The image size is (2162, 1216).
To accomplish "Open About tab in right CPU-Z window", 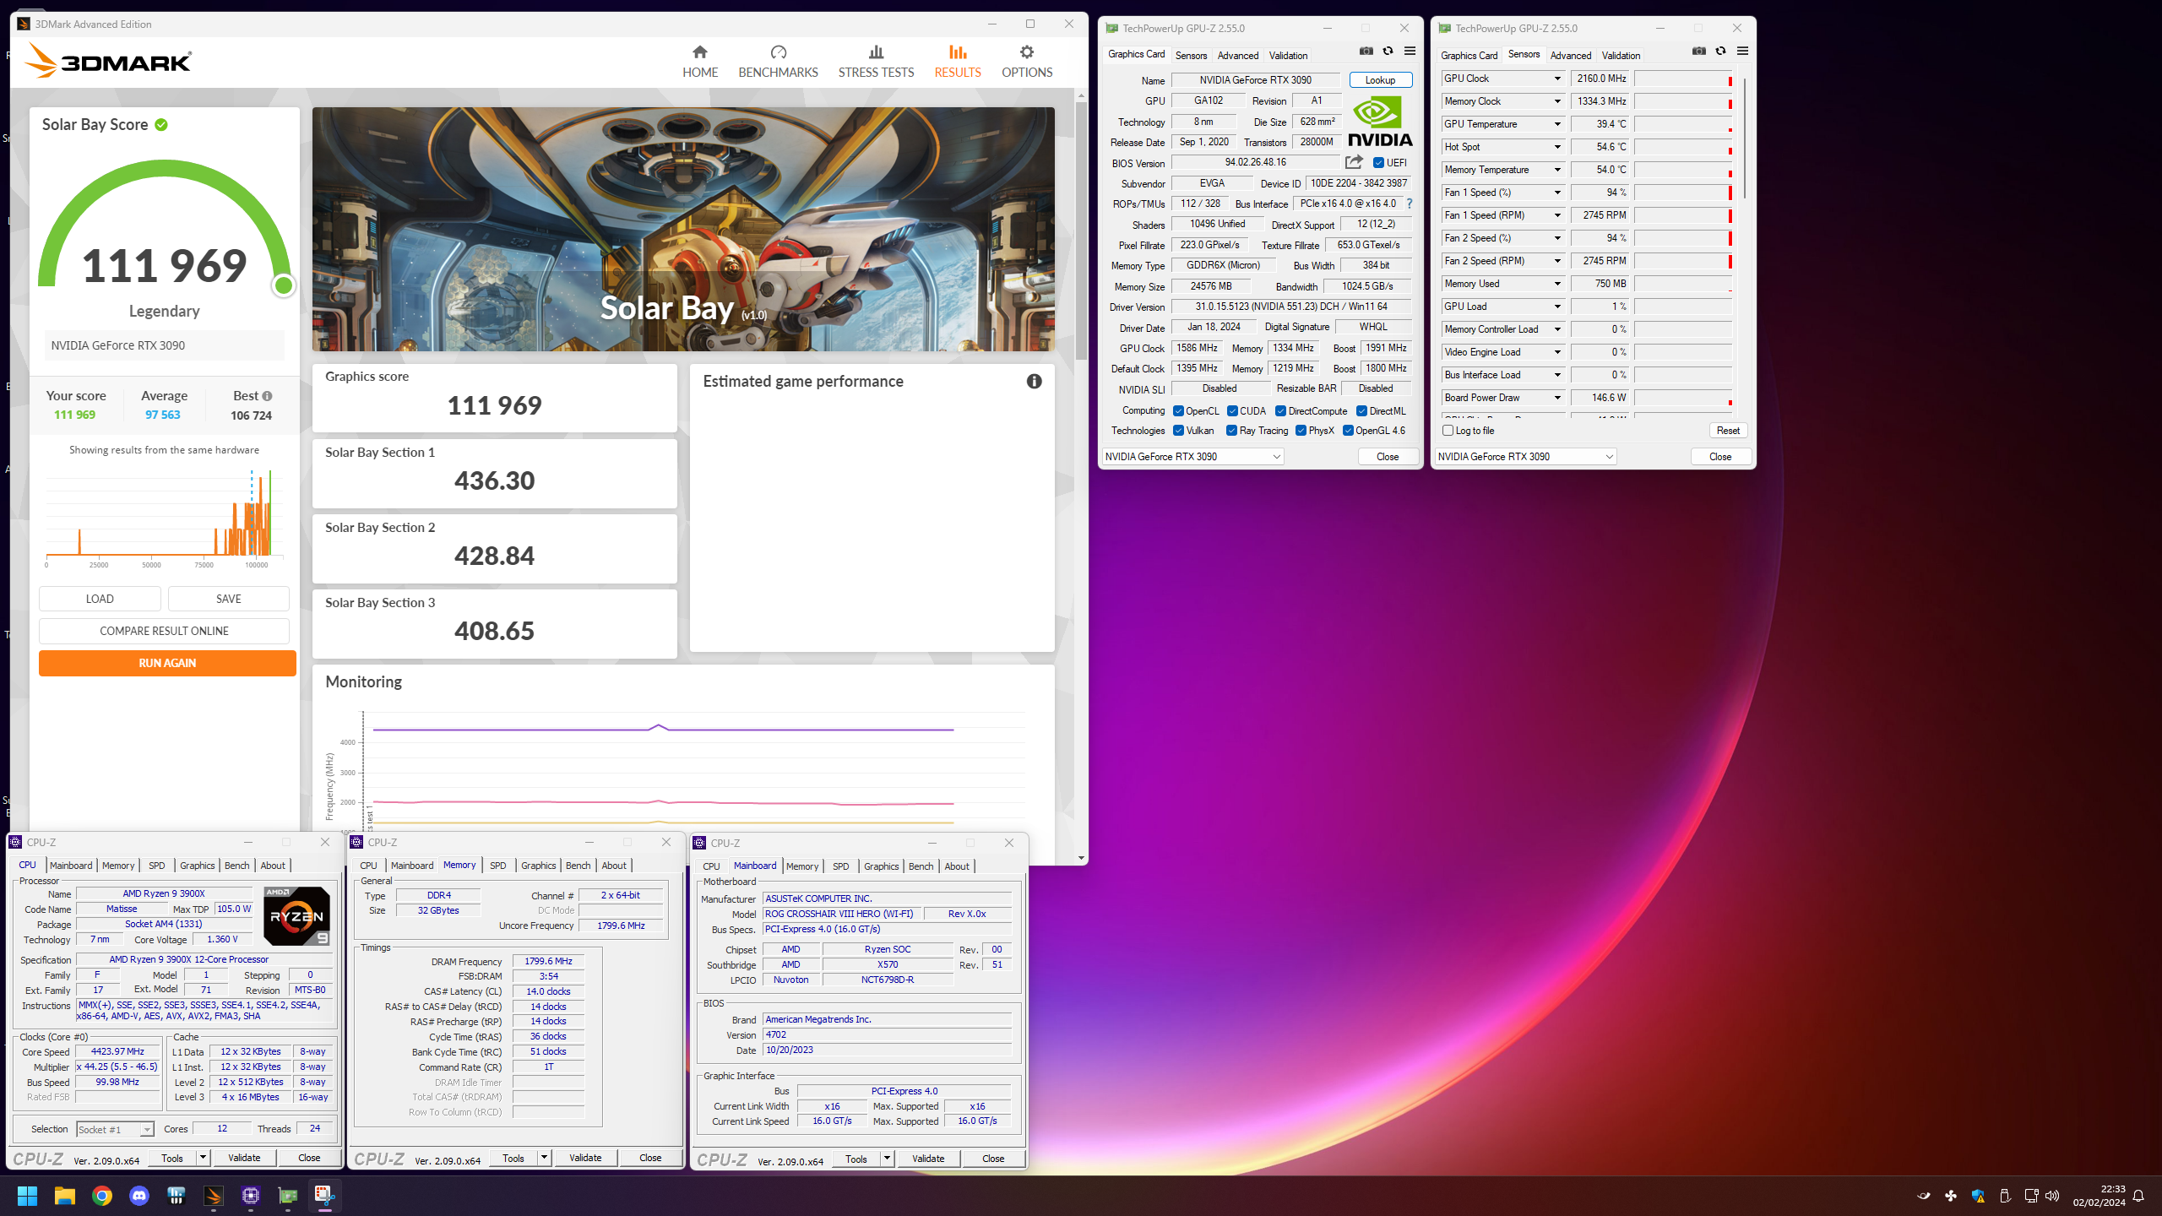I will (x=957, y=866).
